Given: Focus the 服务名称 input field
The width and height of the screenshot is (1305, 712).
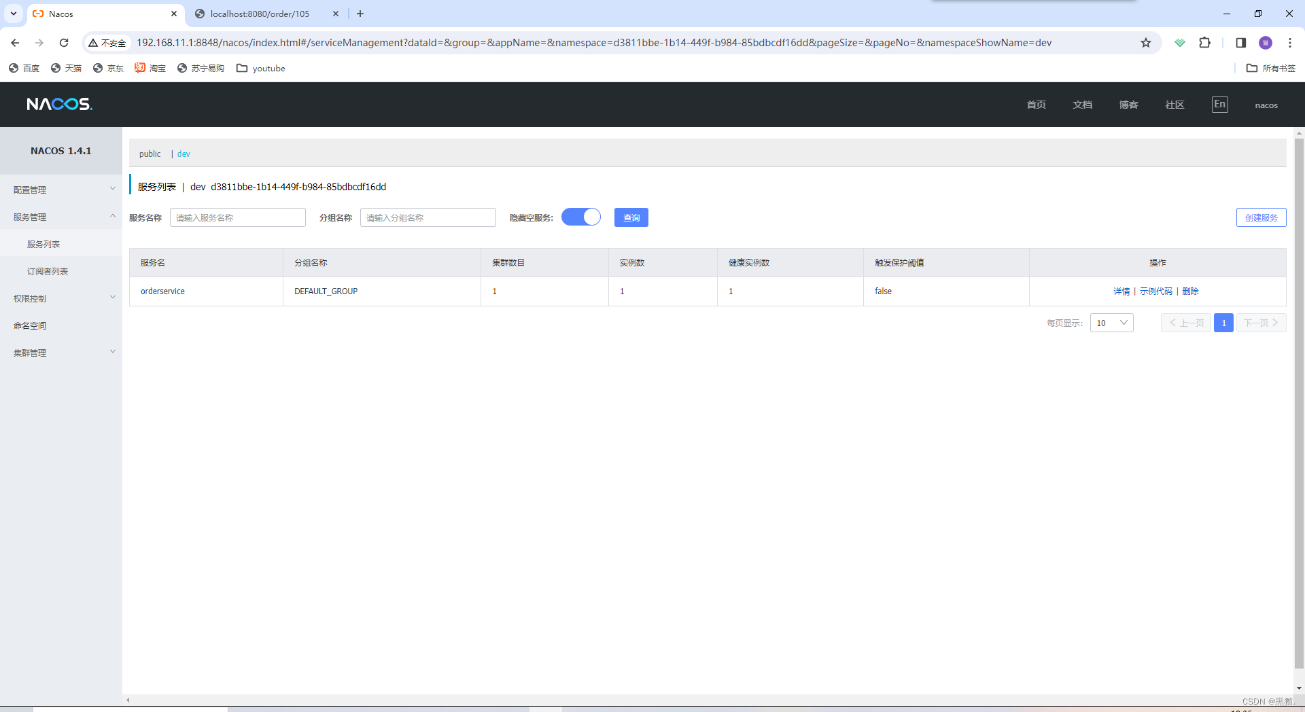Looking at the screenshot, I should point(238,217).
